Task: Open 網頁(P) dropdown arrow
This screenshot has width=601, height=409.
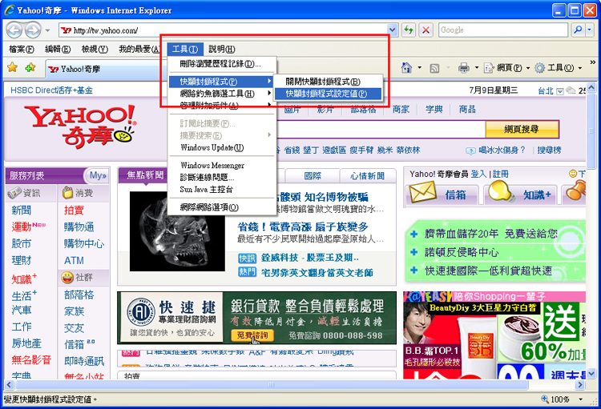Action: click(528, 68)
